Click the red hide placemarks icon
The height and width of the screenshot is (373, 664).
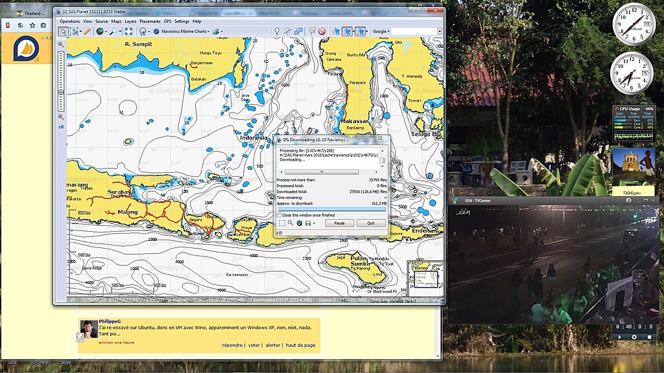click(x=322, y=31)
